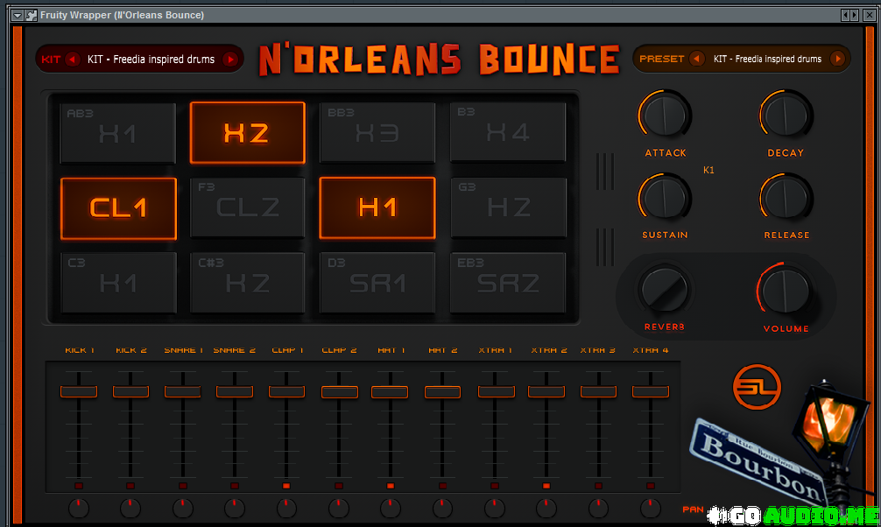881x527 pixels.
Task: Advance to next PRESET with right arrow
Action: click(837, 59)
